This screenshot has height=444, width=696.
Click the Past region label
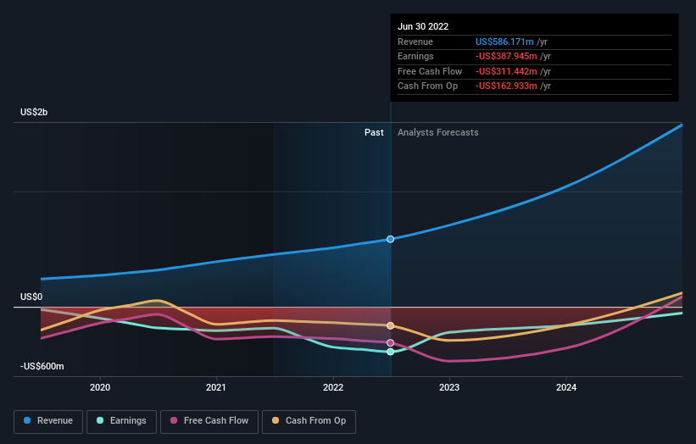click(374, 132)
